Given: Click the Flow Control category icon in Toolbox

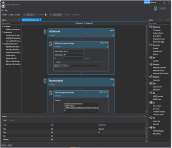Looking at the screenshot, I should coord(151,45).
